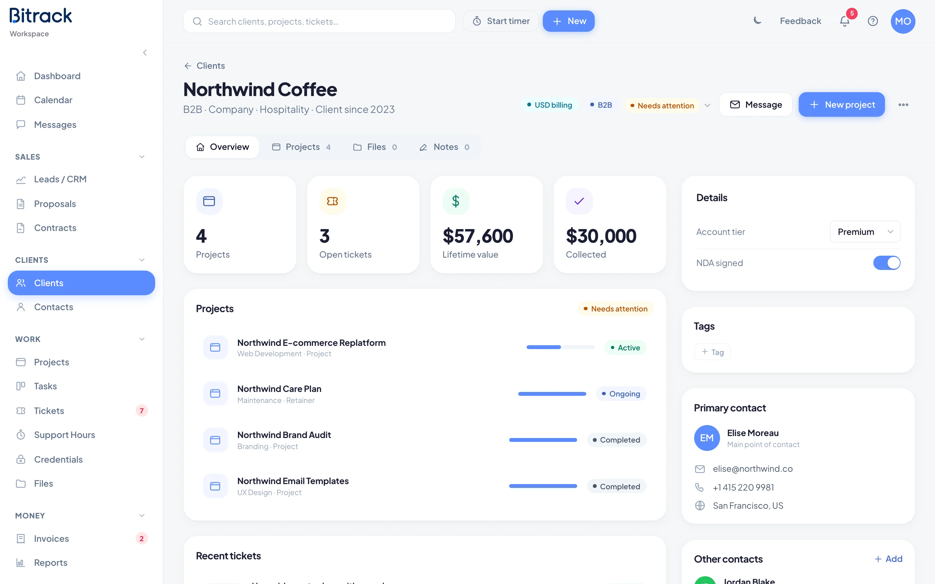Viewport: 935px width, 584px height.
Task: Toggle the NDA signed switch
Action: pos(886,263)
